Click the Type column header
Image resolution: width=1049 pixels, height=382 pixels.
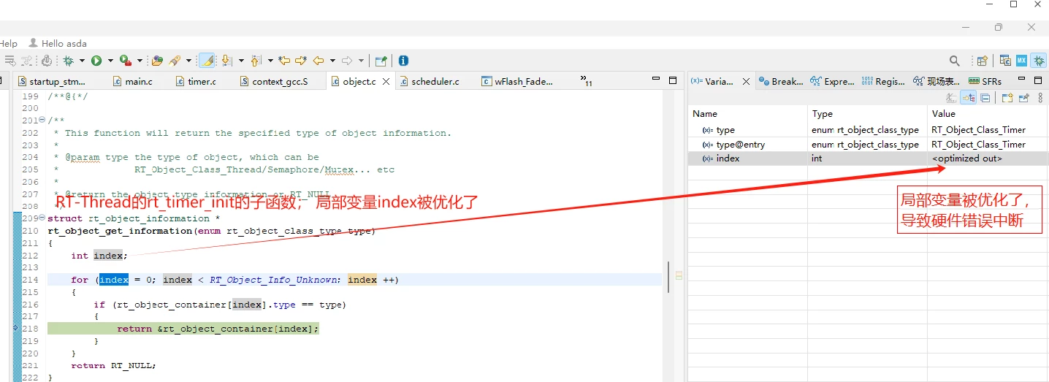pyautogui.click(x=867, y=114)
